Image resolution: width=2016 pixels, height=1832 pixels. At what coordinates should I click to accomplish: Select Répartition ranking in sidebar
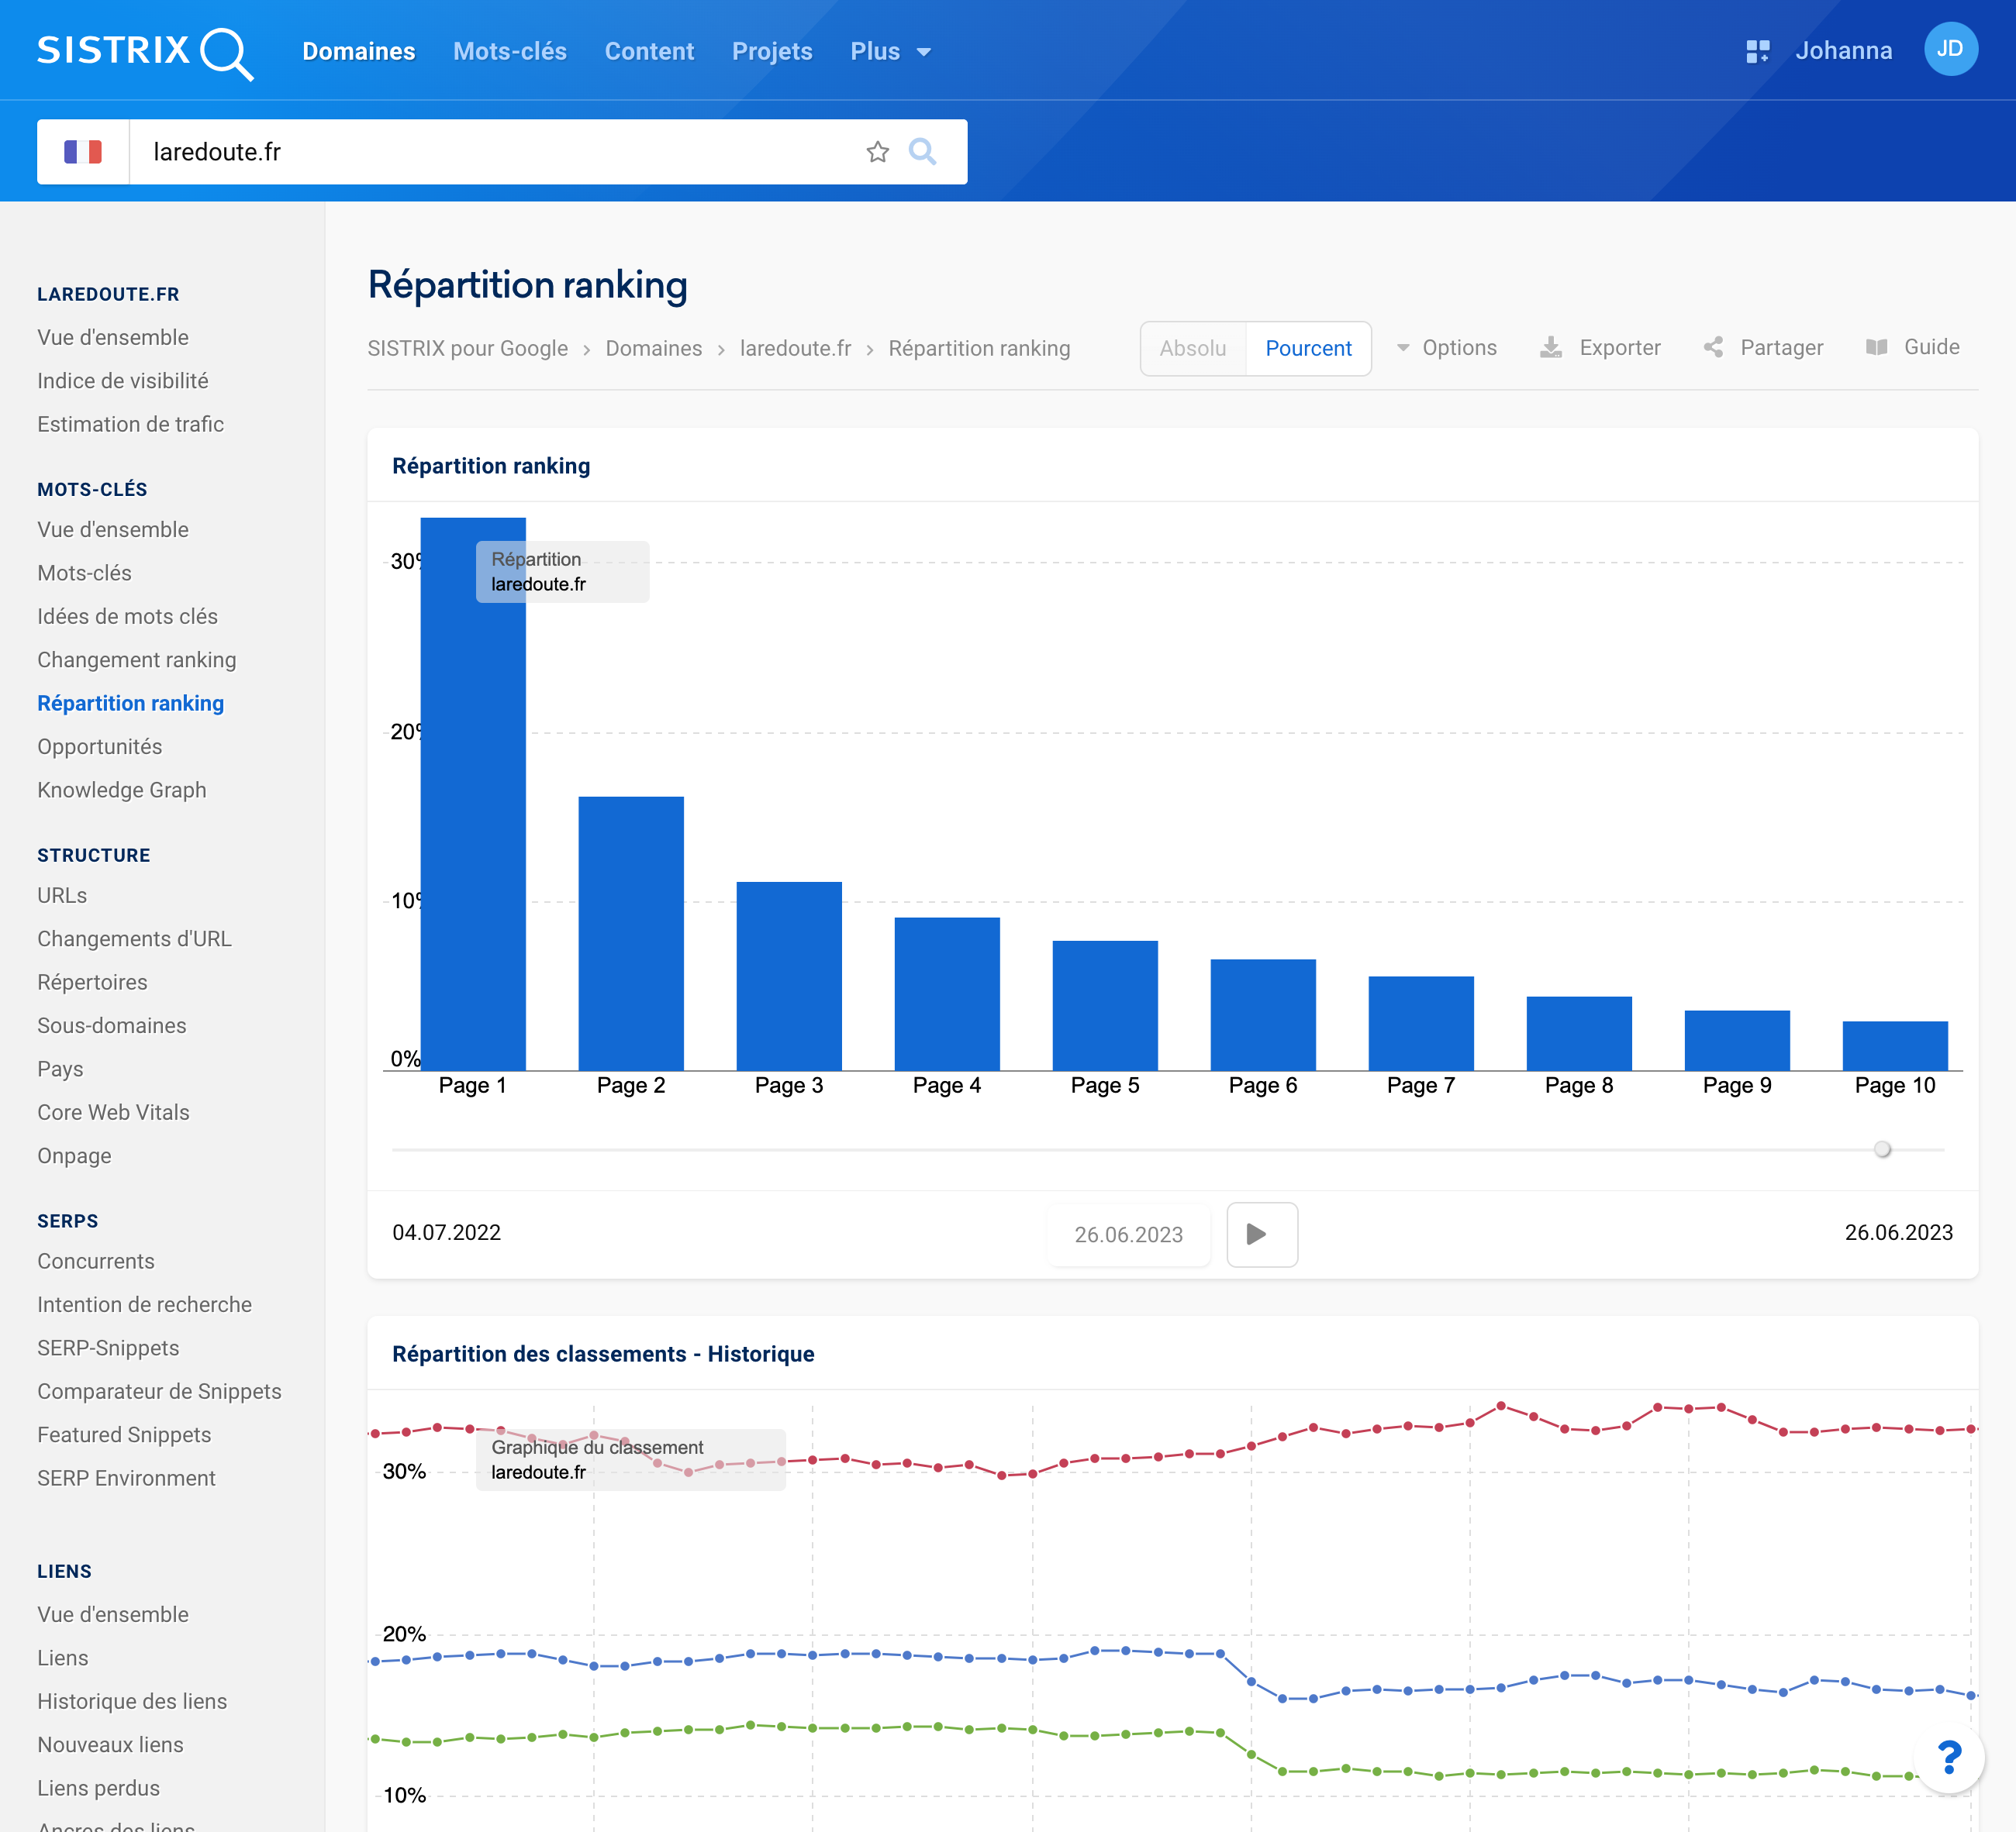pos(130,704)
